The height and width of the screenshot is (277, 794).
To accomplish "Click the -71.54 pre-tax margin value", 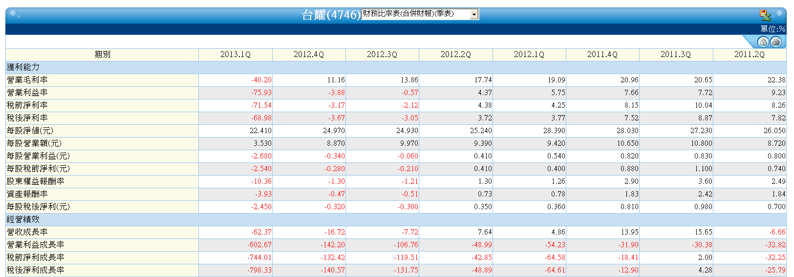I will pyautogui.click(x=261, y=105).
